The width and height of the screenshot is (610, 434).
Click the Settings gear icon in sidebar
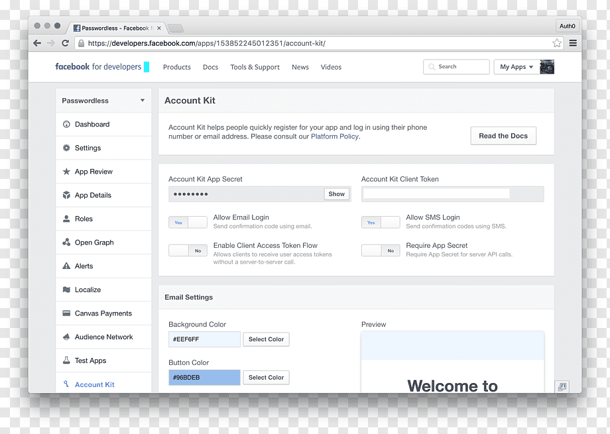tap(66, 148)
